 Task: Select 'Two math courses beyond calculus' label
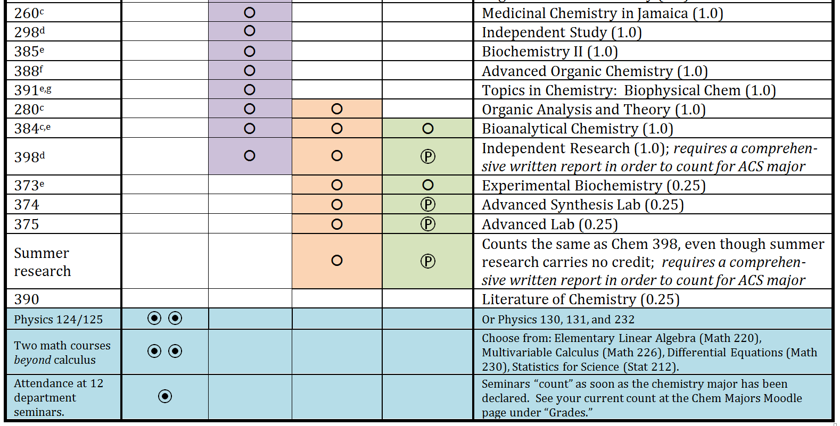[62, 353]
